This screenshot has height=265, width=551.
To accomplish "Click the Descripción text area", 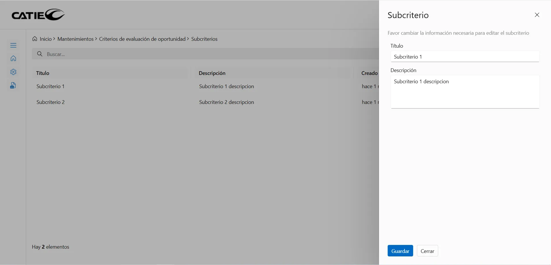I will (465, 92).
